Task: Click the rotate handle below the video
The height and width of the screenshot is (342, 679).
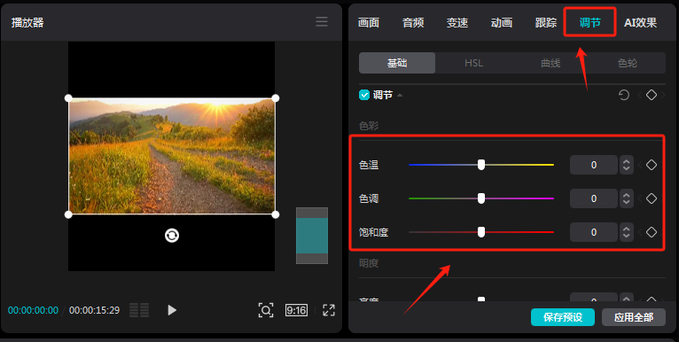Action: point(172,235)
